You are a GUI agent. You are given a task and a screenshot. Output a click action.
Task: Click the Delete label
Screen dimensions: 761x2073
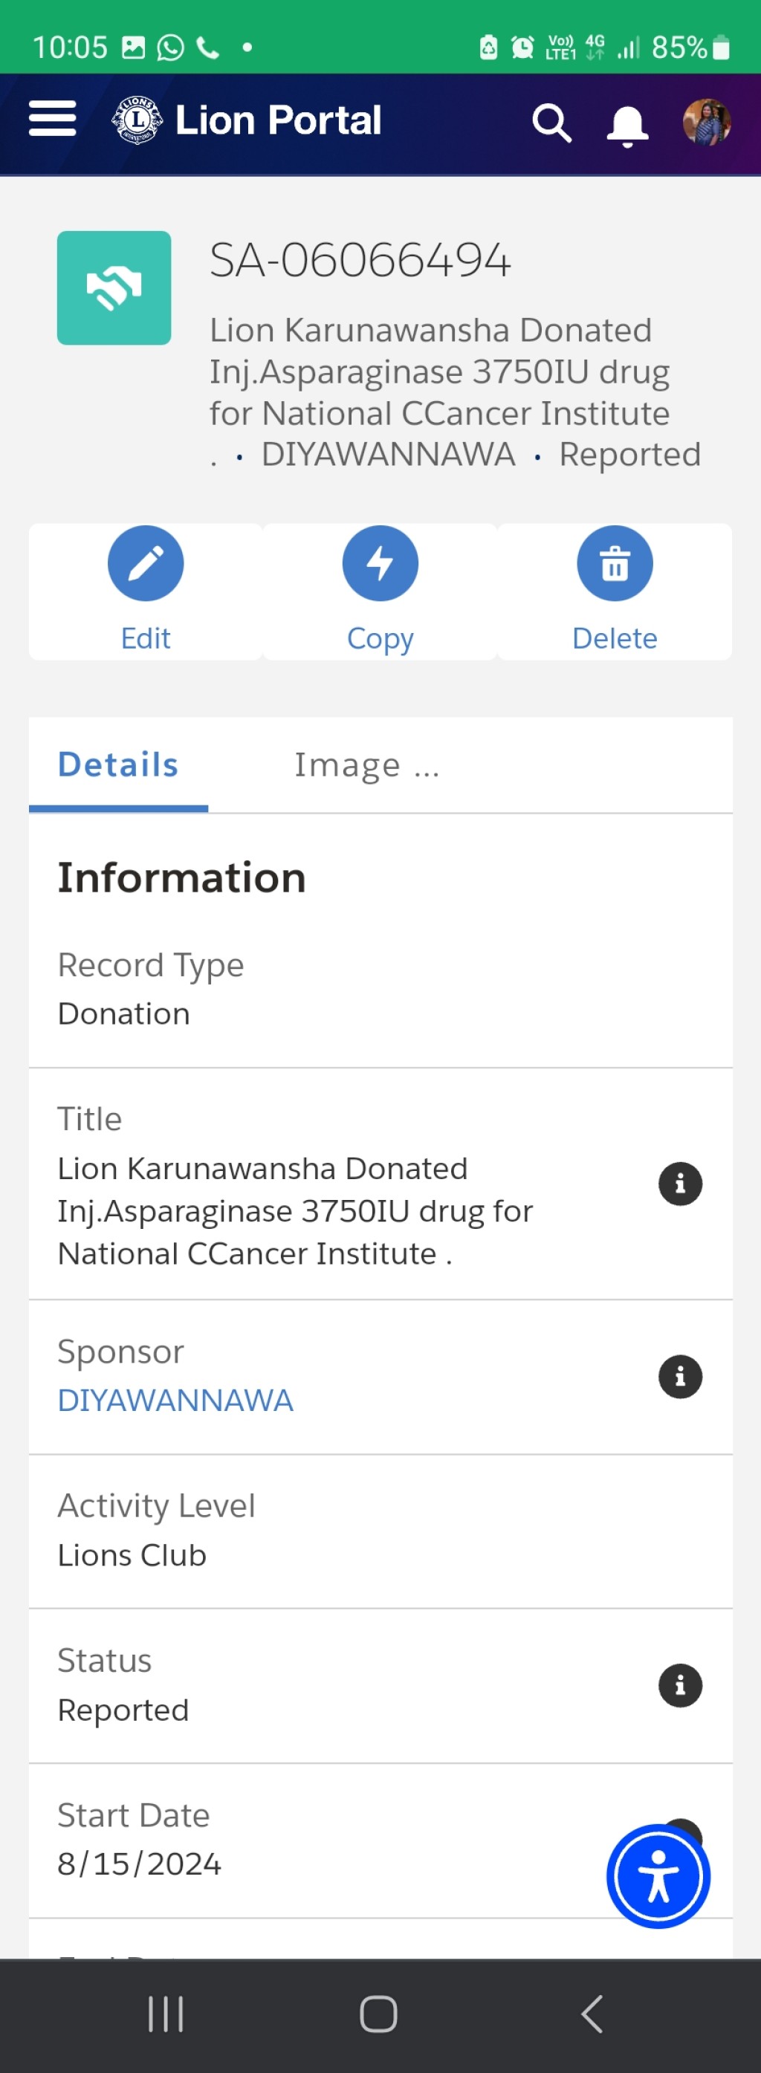(x=615, y=638)
